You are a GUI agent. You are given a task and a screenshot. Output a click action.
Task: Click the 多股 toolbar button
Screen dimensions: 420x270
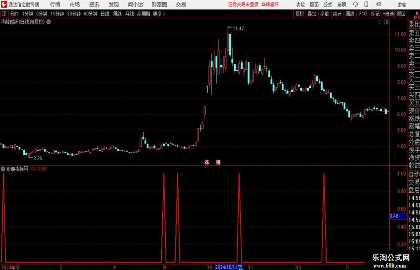click(x=324, y=14)
